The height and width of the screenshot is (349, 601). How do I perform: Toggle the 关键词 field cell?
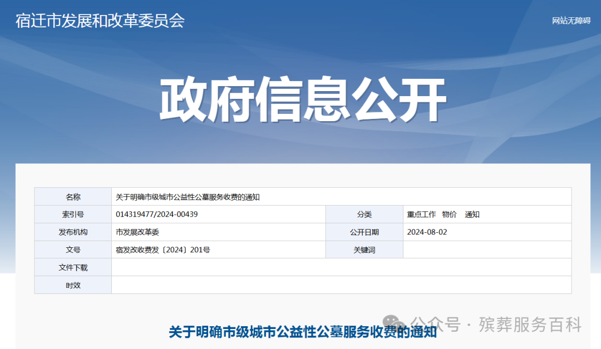click(364, 250)
